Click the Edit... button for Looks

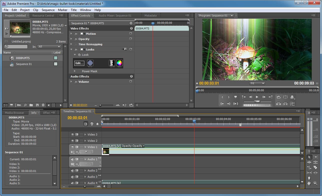[x=79, y=63]
